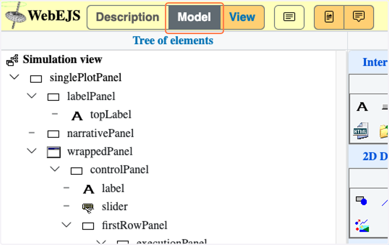Screen dimensions: 389x245
Task: Switch to the Description tab
Action: point(128,17)
